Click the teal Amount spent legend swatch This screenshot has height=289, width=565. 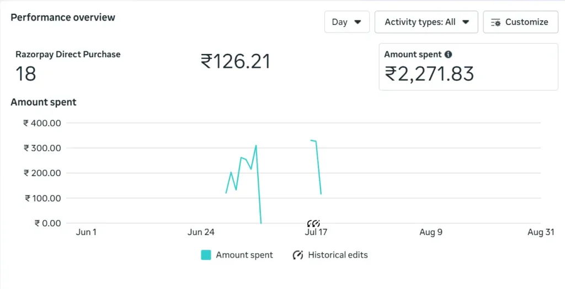pos(206,255)
